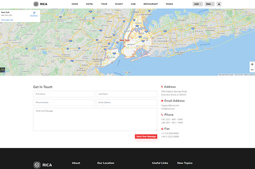This screenshot has width=255, height=169.
Task: Open the user account icon
Action: pos(219,4)
